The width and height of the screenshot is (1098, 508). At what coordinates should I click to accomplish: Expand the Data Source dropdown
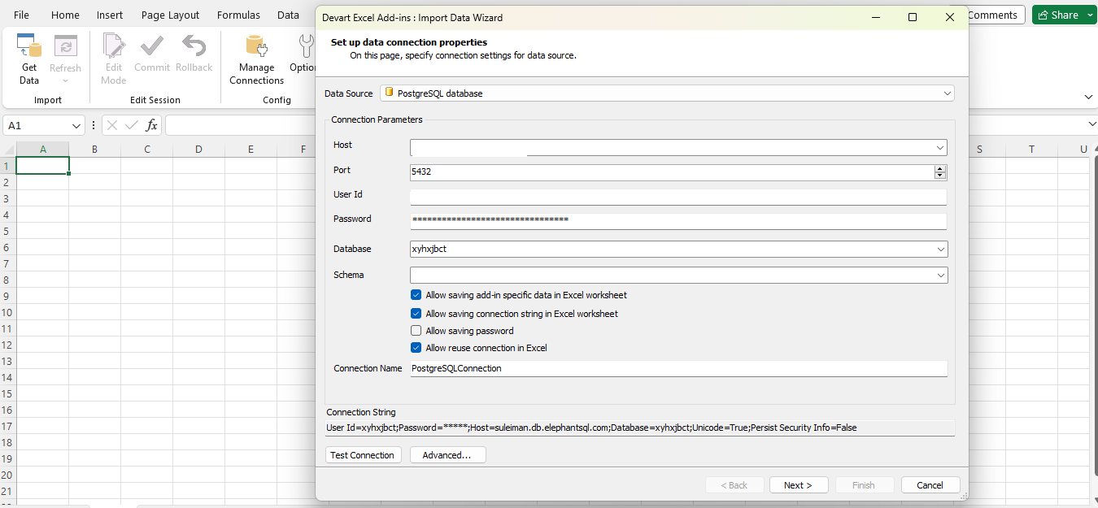click(948, 93)
